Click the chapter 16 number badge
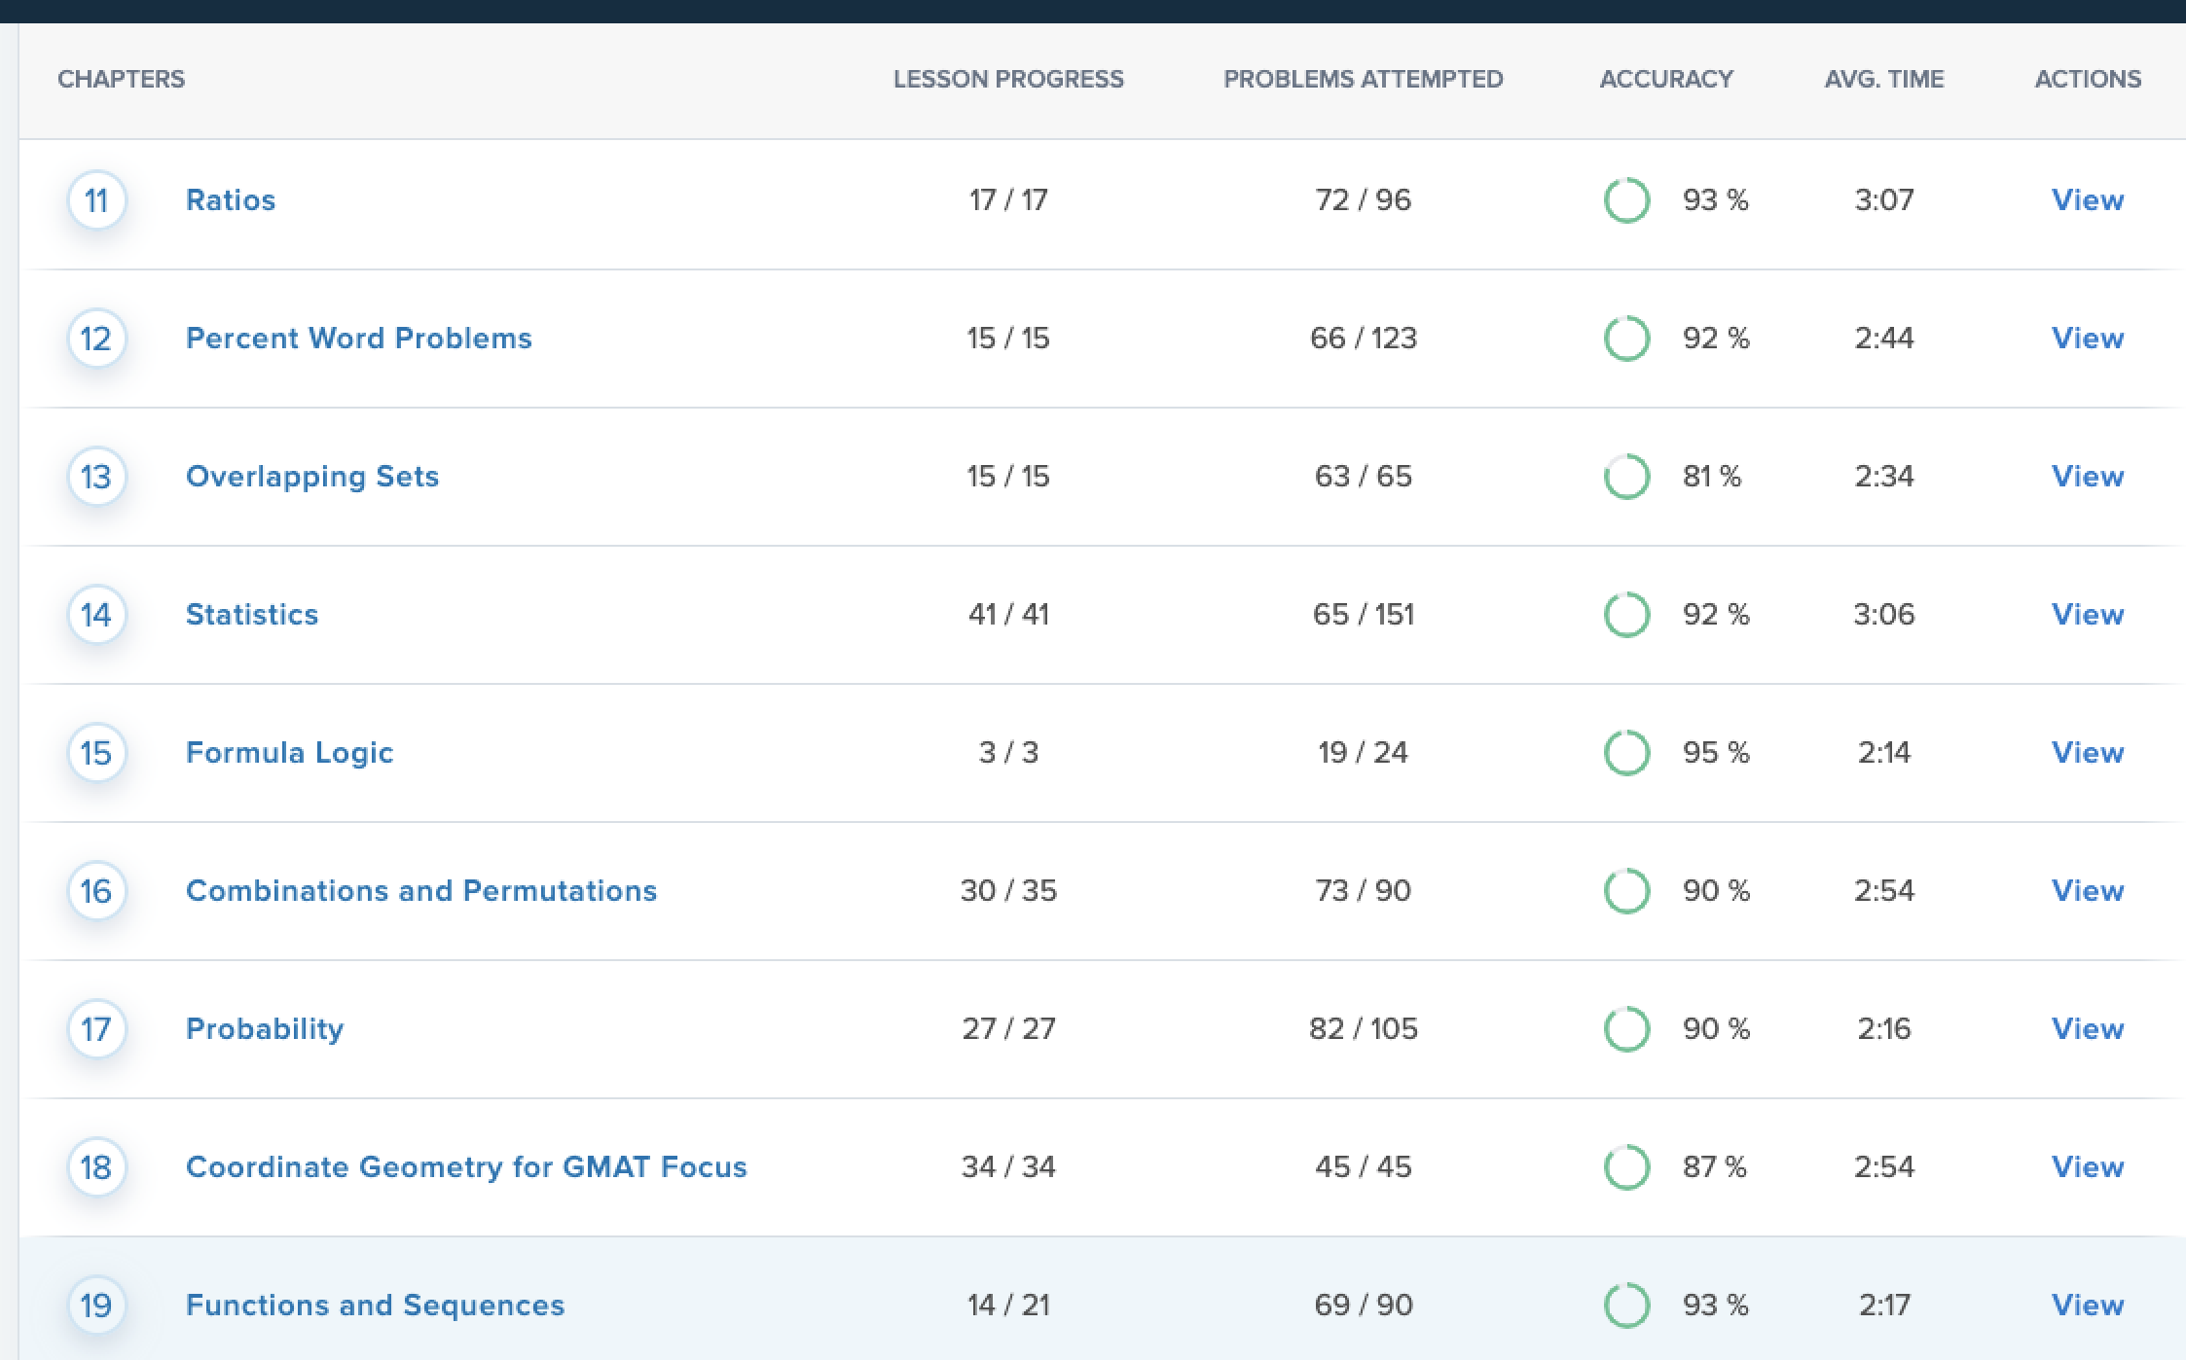The image size is (2186, 1360). point(96,891)
